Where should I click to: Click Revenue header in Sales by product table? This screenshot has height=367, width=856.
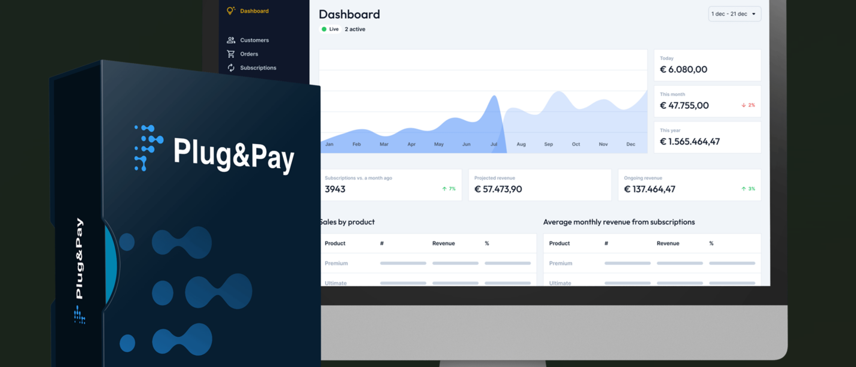443,243
